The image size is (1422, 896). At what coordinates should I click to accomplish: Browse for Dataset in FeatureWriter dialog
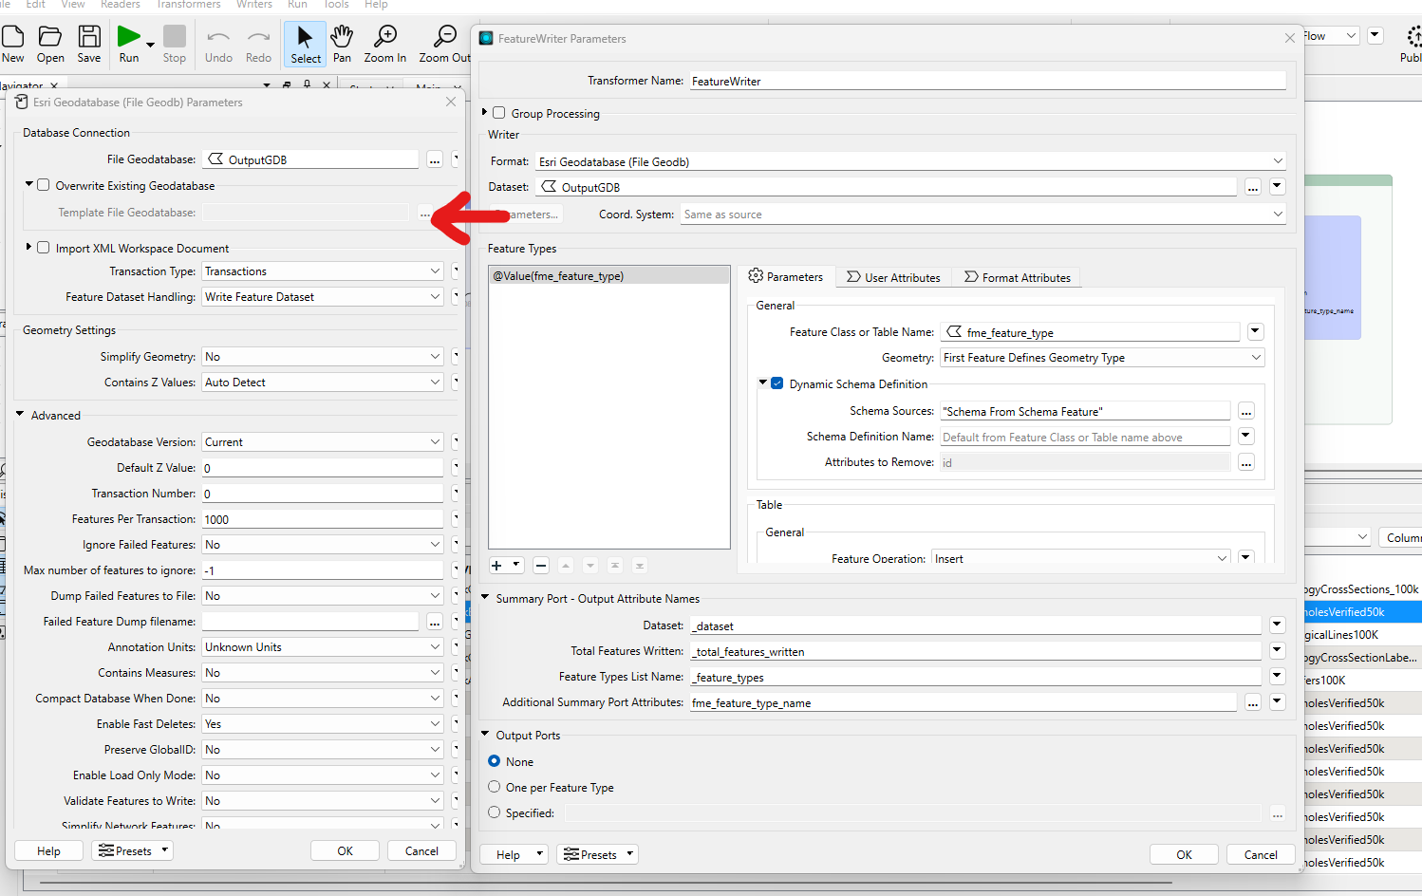tap(1253, 187)
